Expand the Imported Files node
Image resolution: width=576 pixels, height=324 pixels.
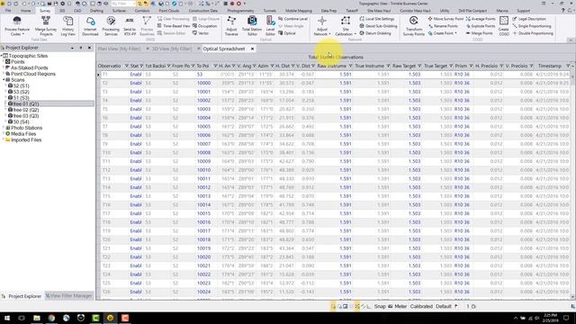click(4, 140)
